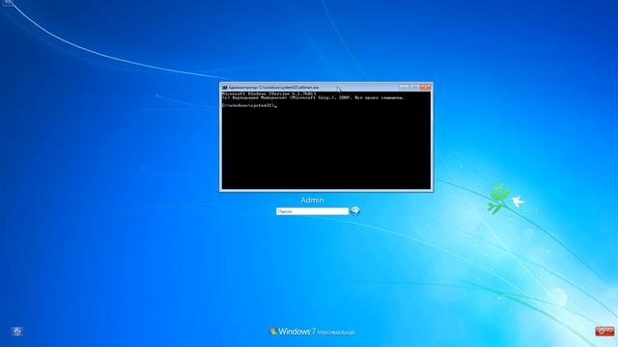Open shutdown options arrow beside power button

pos(611,332)
